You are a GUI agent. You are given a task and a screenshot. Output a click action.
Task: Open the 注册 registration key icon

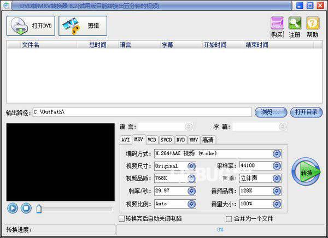click(x=295, y=23)
